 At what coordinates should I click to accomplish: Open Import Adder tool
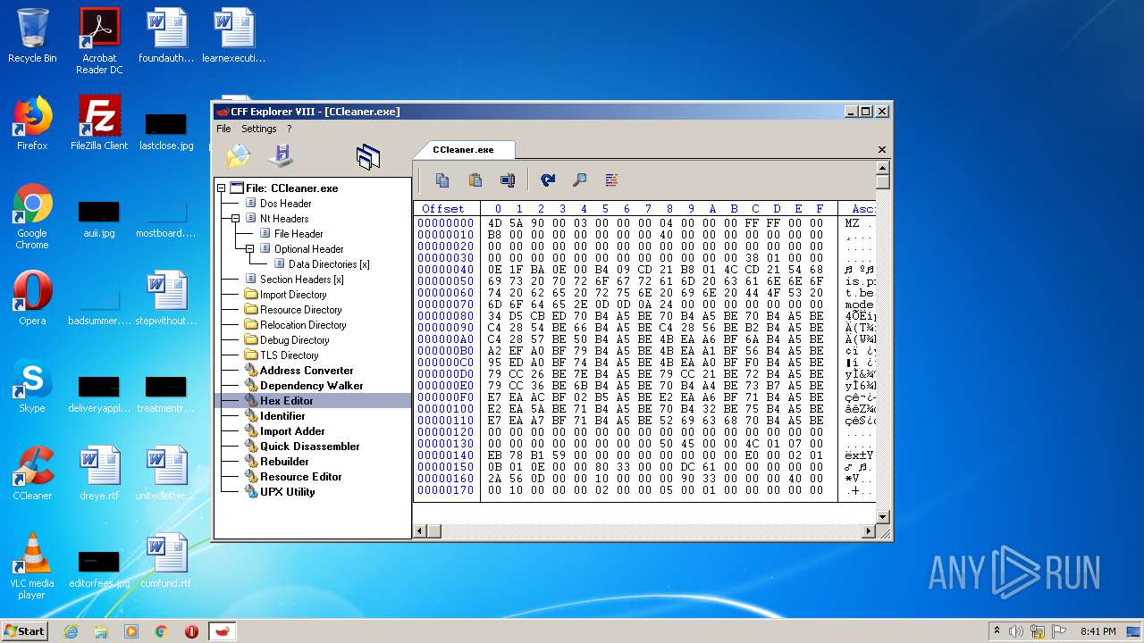coord(293,431)
